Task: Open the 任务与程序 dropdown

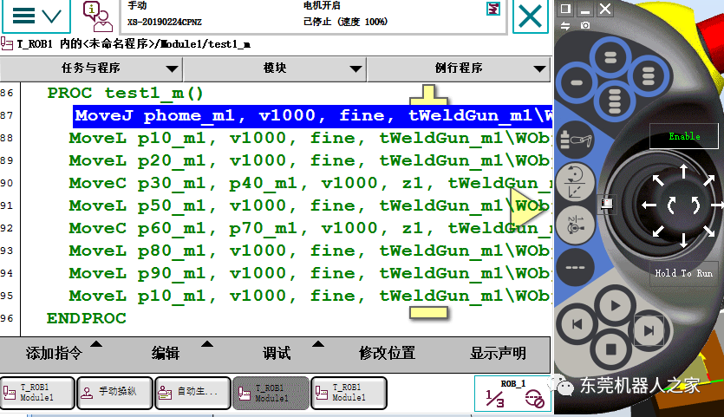Action: 91,68
